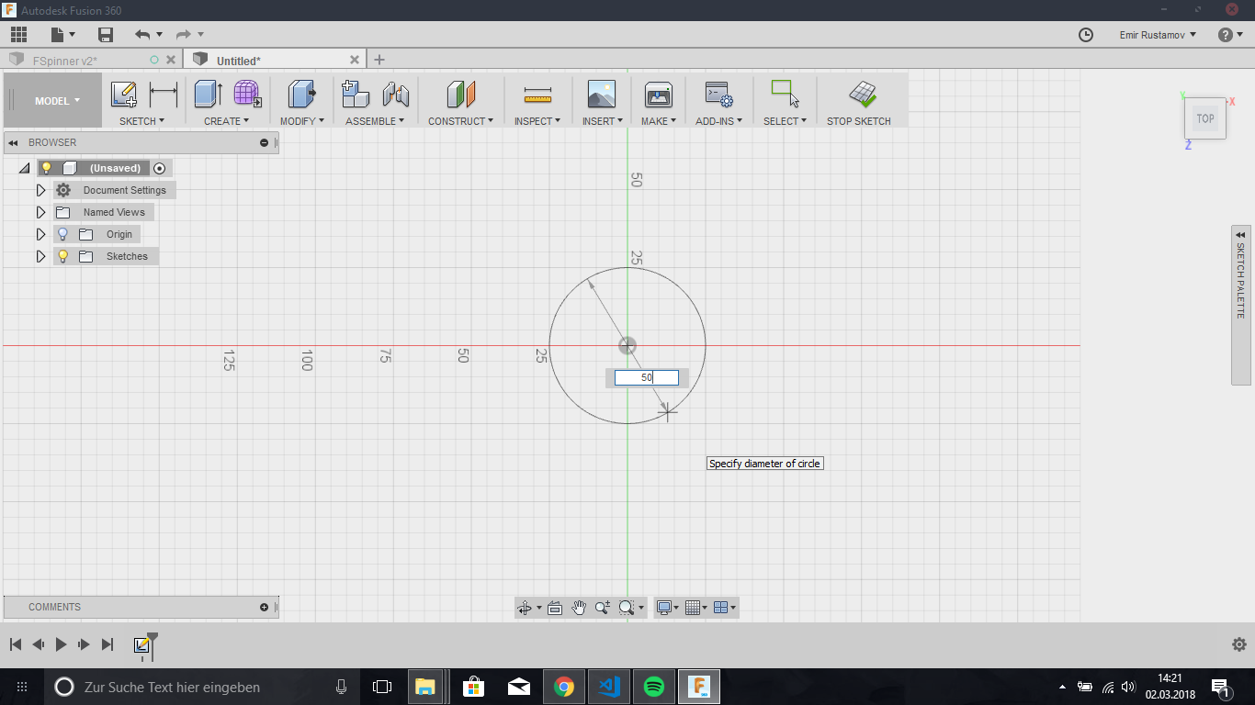Viewport: 1255px width, 705px height.
Task: Play the timeline
Action: [x=61, y=644]
